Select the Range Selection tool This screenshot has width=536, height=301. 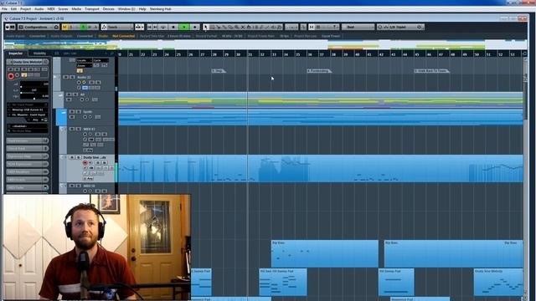pos(212,27)
